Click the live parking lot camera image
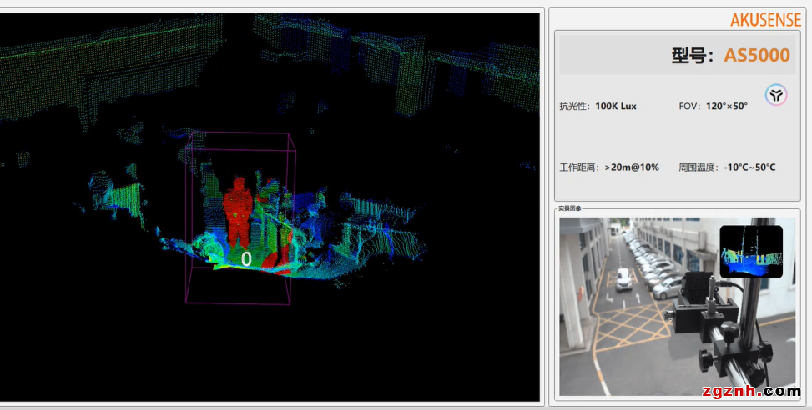812x410 pixels. pos(678,307)
